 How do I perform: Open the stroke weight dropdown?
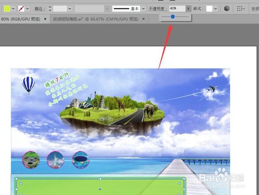(70, 8)
